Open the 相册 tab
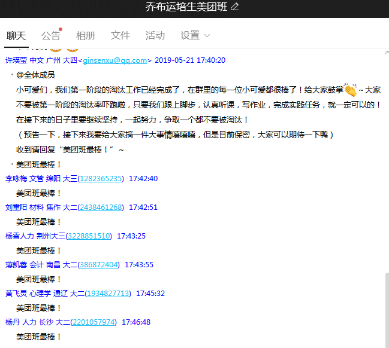 86,36
